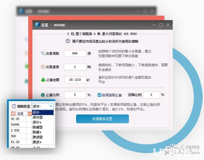Click the clock icon beside 交易速率

click(43, 67)
